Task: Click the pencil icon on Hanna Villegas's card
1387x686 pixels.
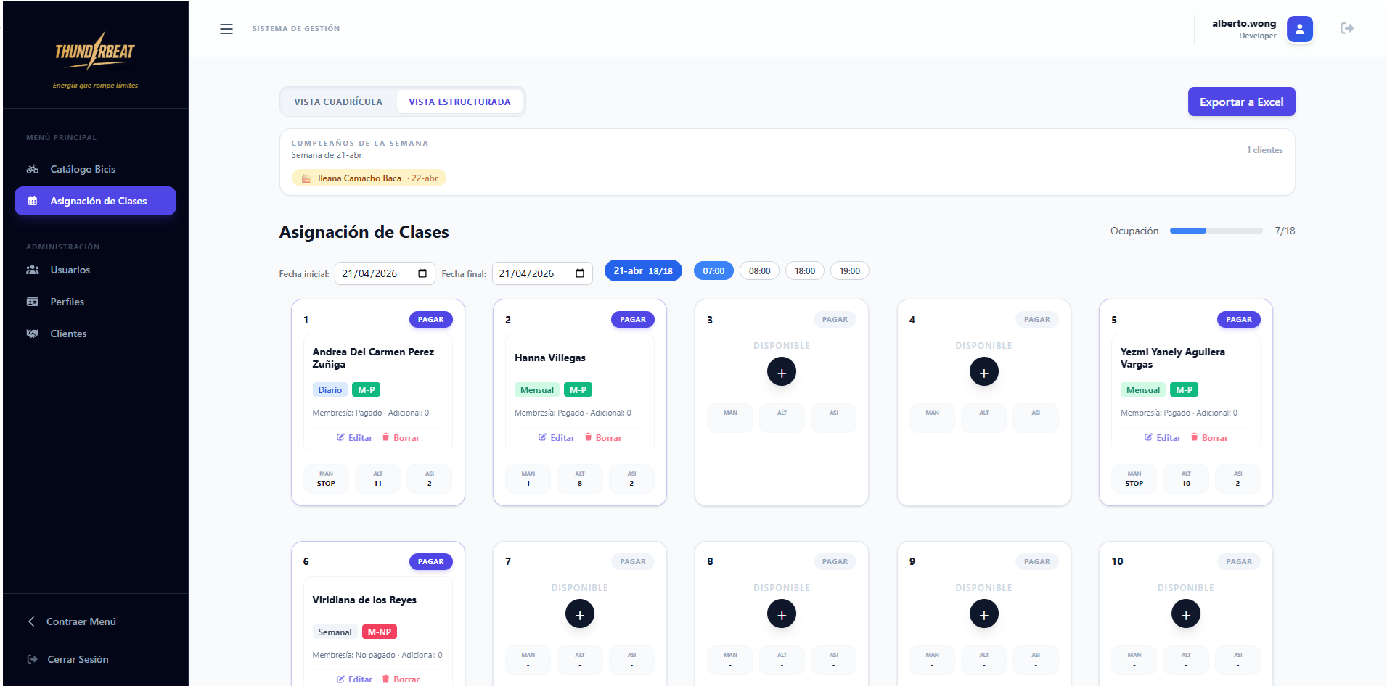Action: 542,437
